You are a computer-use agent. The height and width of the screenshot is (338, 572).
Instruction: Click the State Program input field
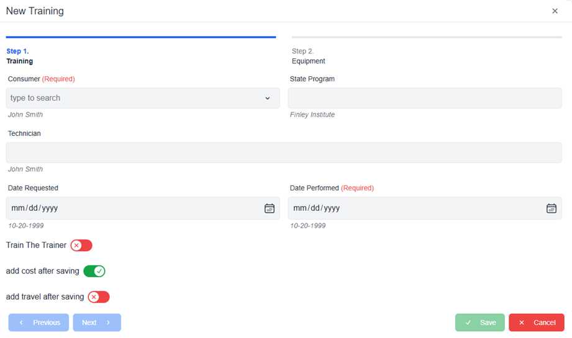click(x=425, y=98)
